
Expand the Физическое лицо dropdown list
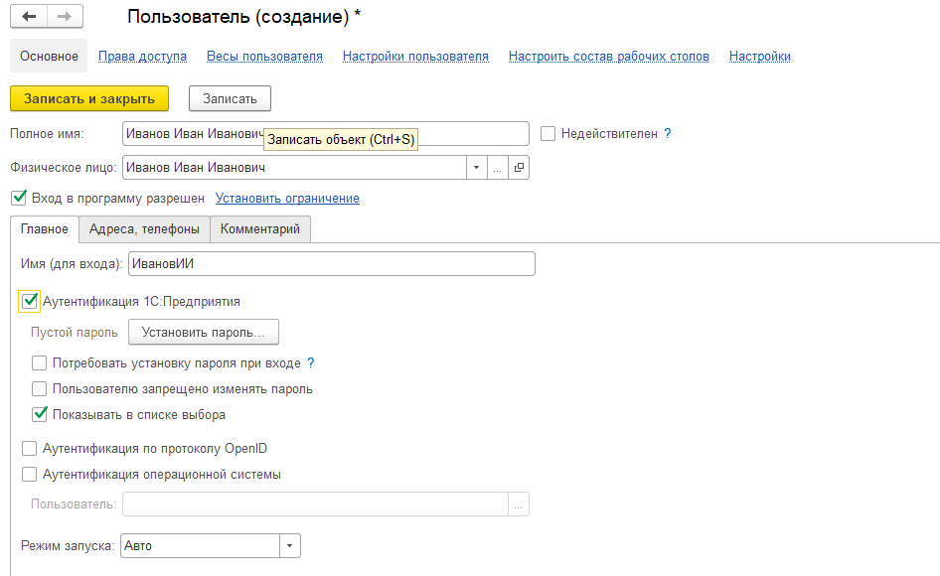(477, 168)
